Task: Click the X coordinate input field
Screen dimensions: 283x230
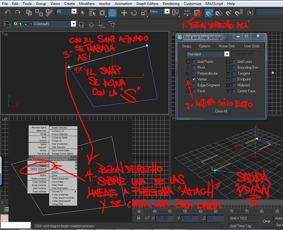Action: click(164, 218)
